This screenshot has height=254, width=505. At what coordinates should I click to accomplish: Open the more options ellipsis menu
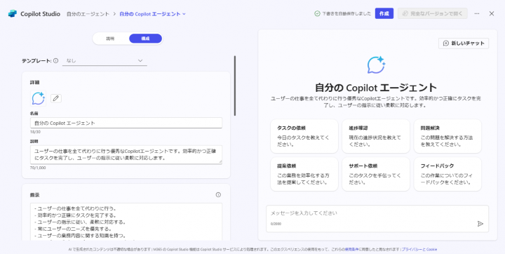[477, 13]
